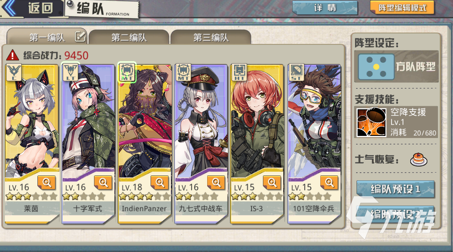Open 详情 details button
The width and height of the screenshot is (453, 252).
(x=325, y=8)
